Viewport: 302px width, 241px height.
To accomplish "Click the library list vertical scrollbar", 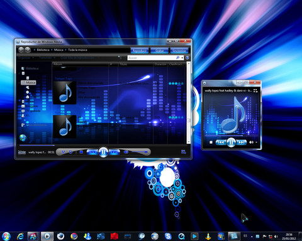I will [188, 102].
